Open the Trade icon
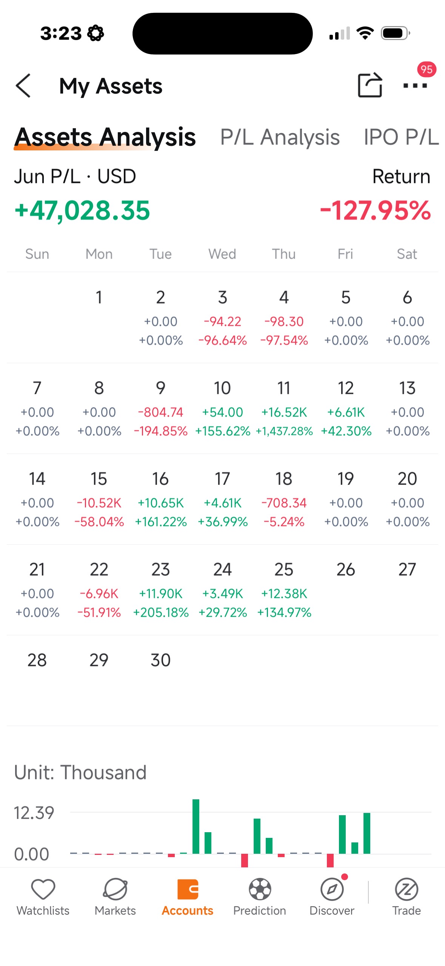Screen dimensions: 445x966 point(406,889)
